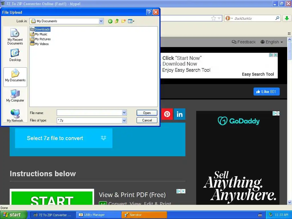Click the green START ad button
Image resolution: width=292 pixels, height=219 pixels.
(52, 198)
